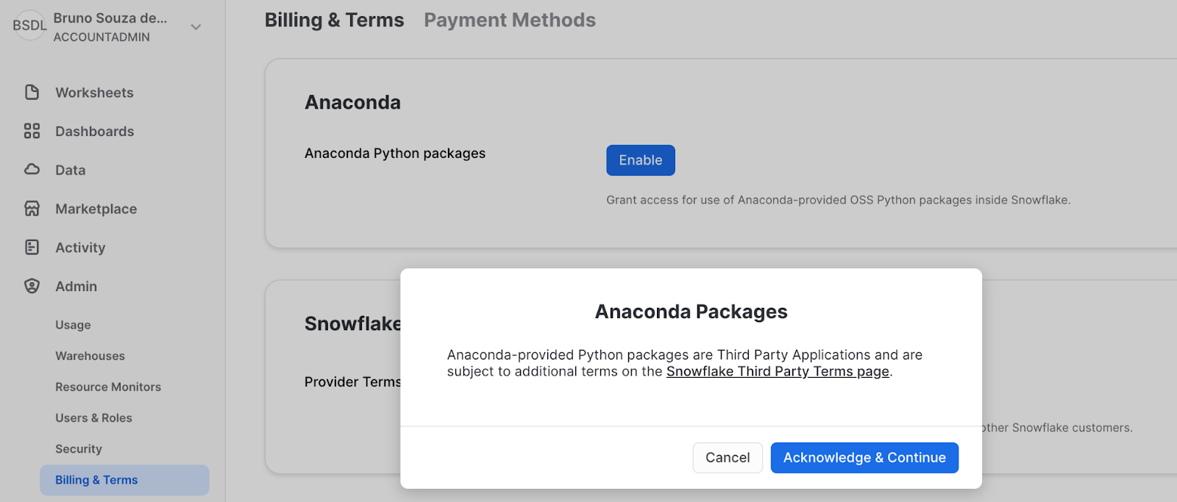Click the Admin shield icon
The width and height of the screenshot is (1177, 502).
pos(32,286)
